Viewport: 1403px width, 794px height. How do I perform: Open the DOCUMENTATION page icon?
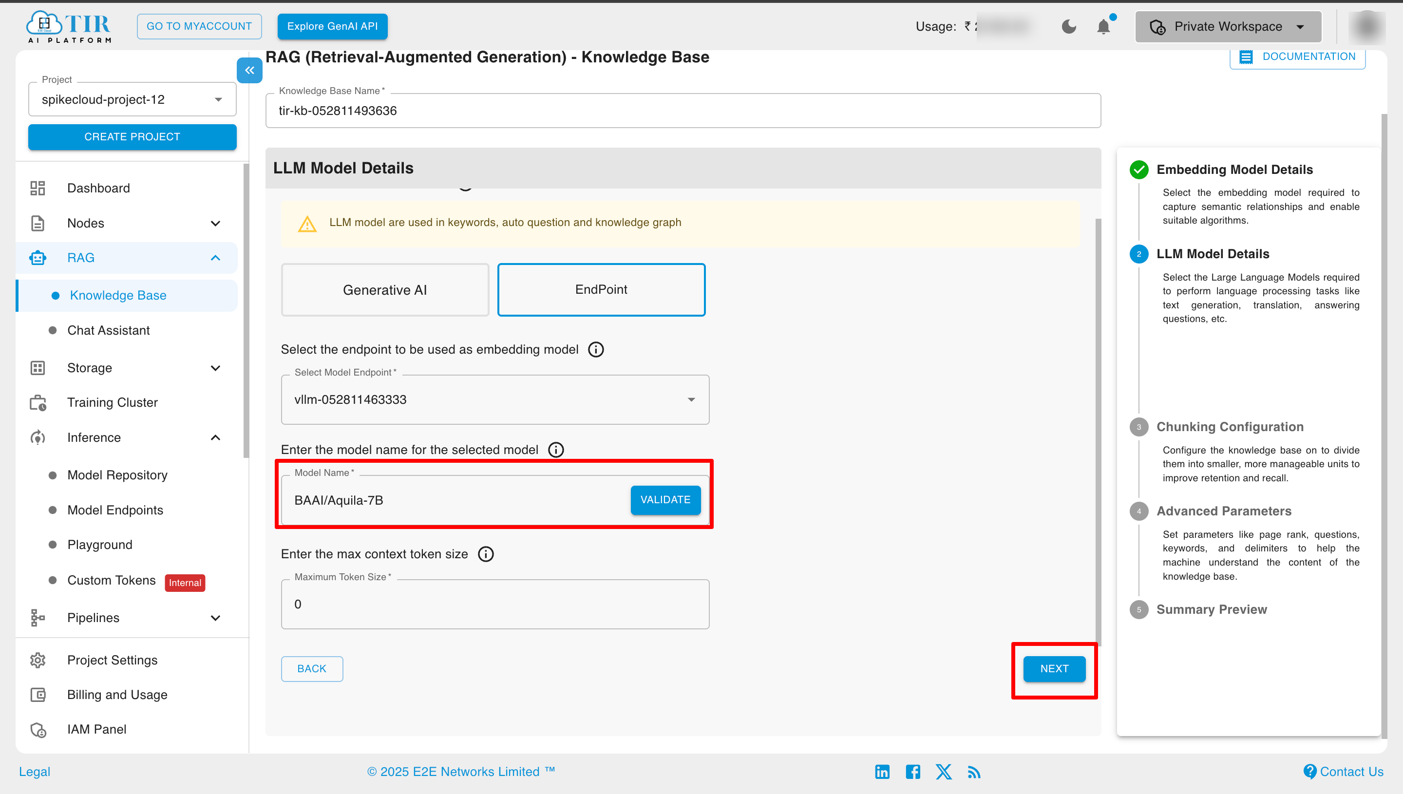pyautogui.click(x=1247, y=56)
